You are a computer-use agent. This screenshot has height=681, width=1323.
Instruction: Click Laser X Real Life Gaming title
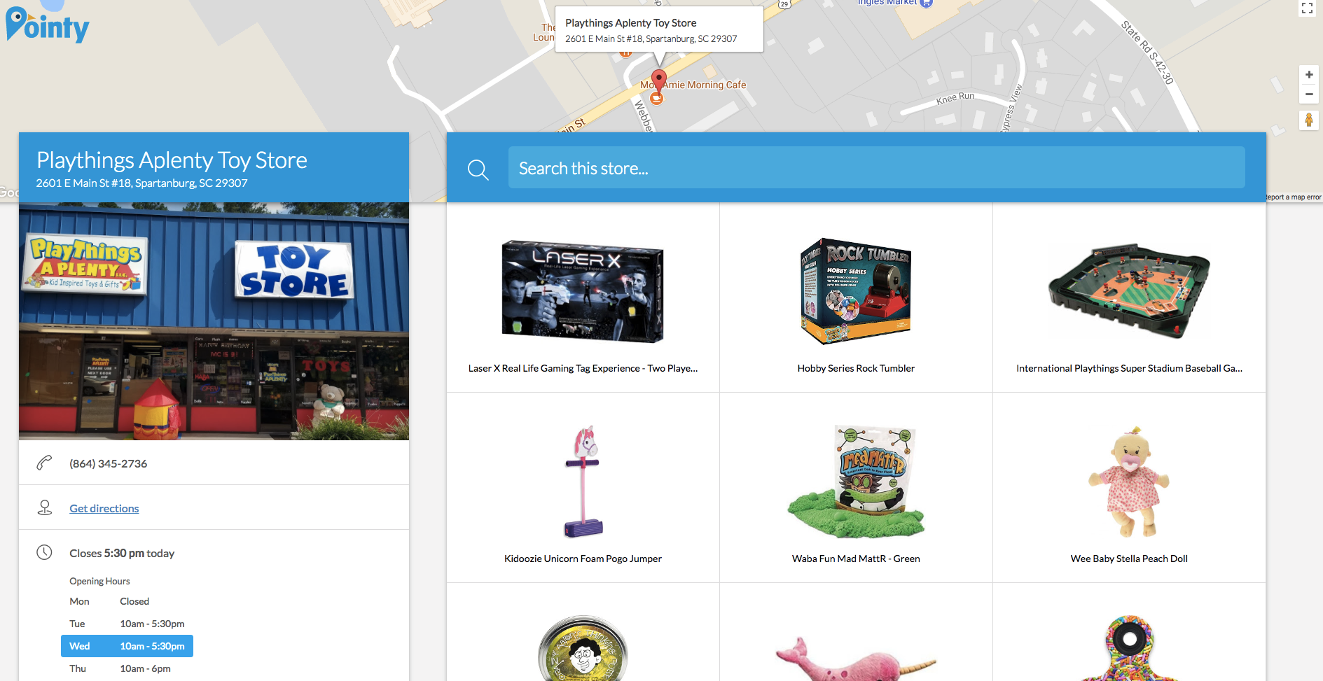tap(583, 368)
